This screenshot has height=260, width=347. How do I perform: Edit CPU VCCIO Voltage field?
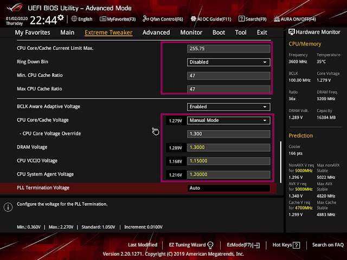pyautogui.click(x=228, y=161)
